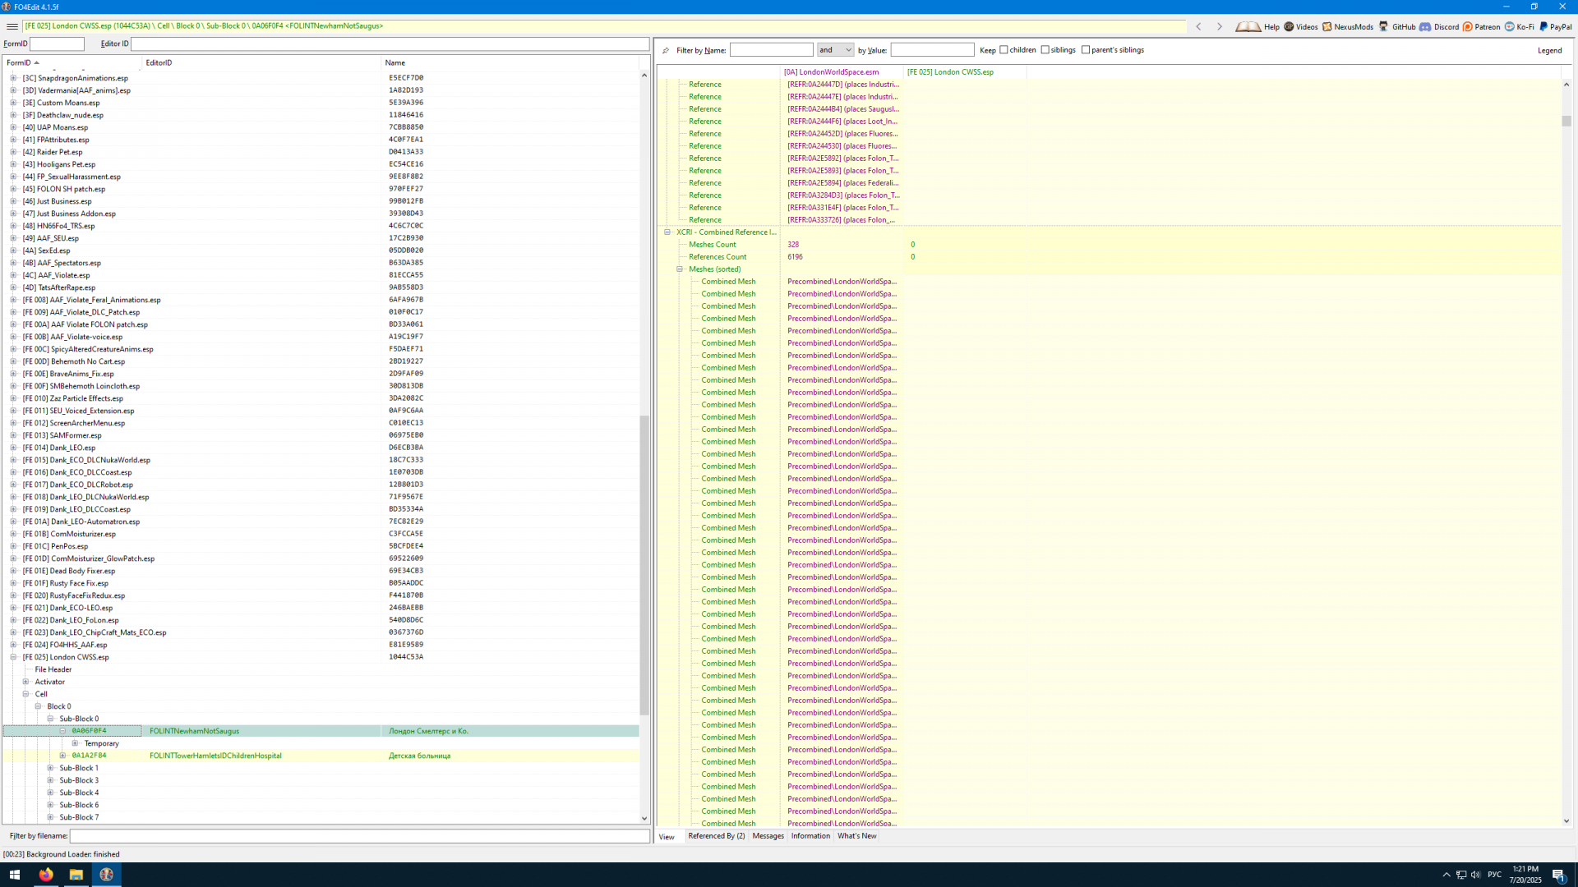Screen dimensions: 1578x887
Task: Open the 'and' filter operator dropdown
Action: click(836, 50)
